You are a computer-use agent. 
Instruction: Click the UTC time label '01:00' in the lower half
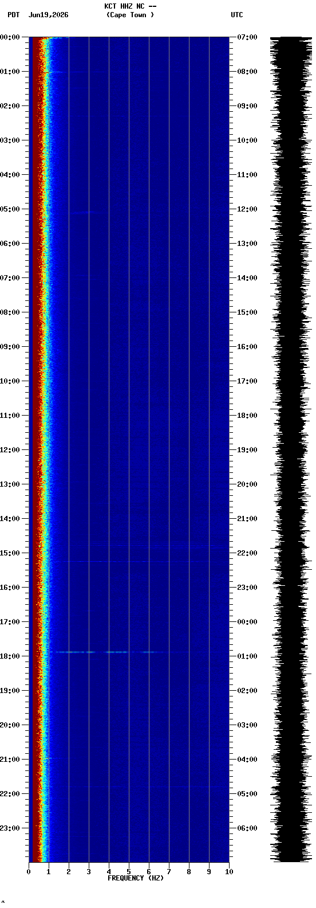(247, 656)
